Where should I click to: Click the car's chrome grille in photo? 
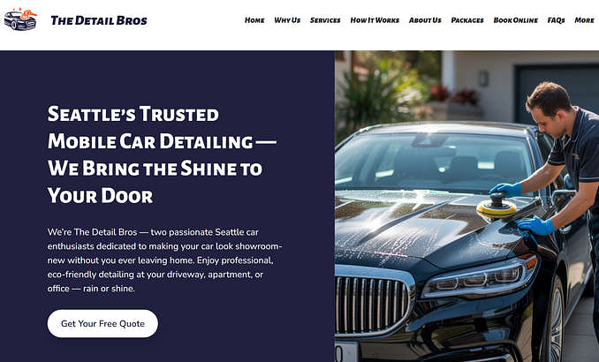coord(374,305)
